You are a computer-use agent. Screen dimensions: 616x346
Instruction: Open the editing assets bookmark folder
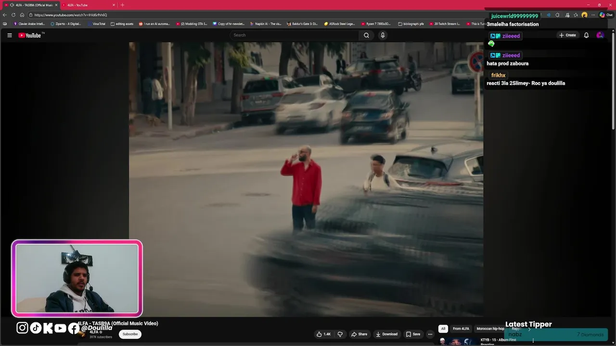122,24
